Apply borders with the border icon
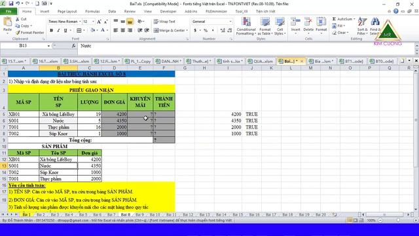 (79, 31)
